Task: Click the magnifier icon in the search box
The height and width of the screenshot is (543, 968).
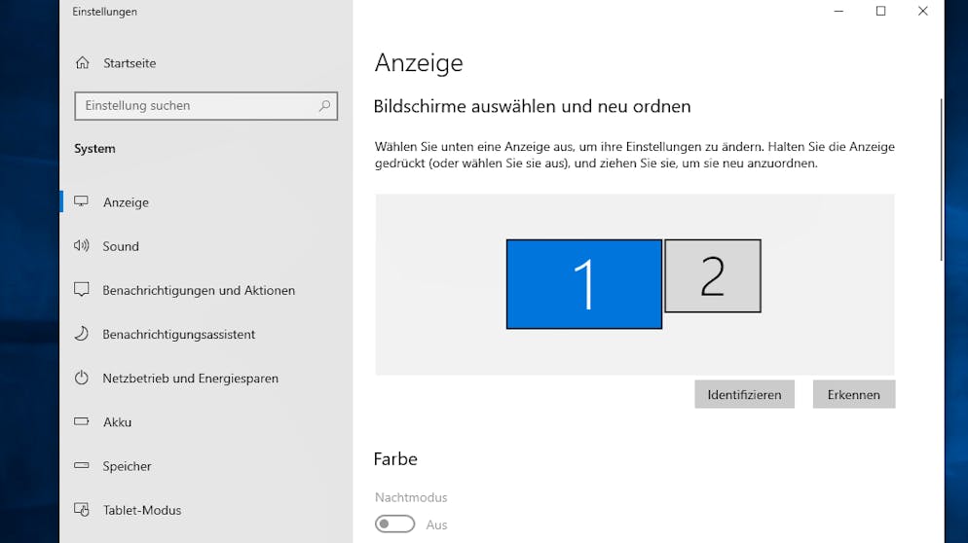Action: (x=324, y=105)
